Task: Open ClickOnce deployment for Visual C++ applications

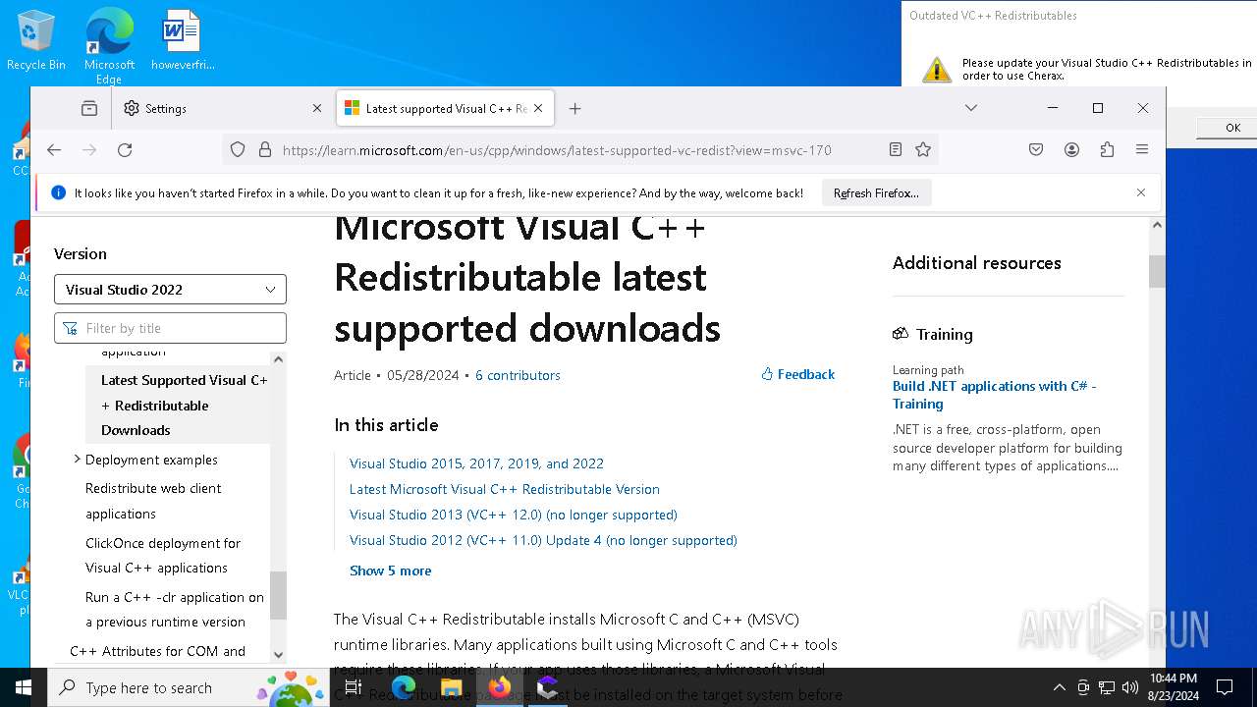Action: [x=163, y=555]
